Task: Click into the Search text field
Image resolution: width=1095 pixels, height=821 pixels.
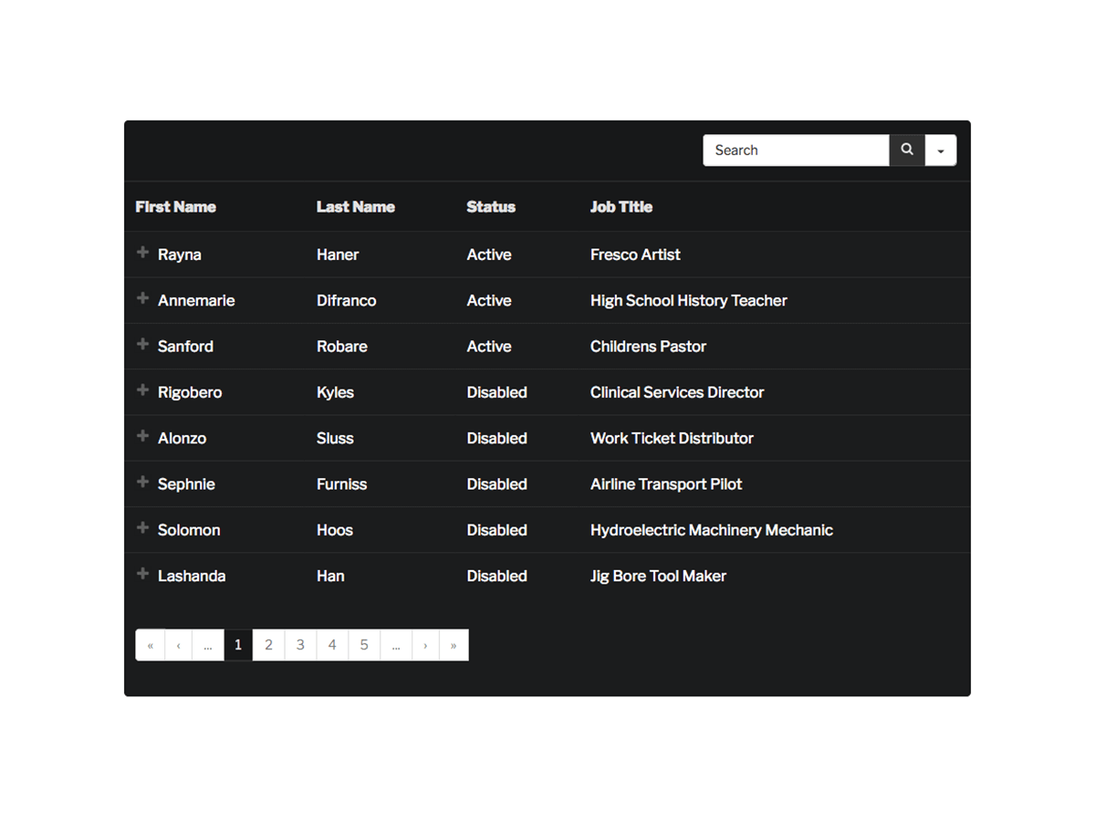Action: point(796,151)
